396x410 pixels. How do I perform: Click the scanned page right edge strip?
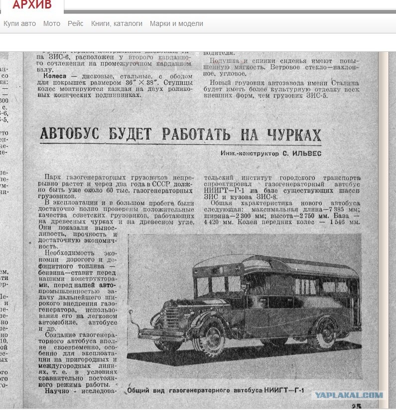point(383,230)
